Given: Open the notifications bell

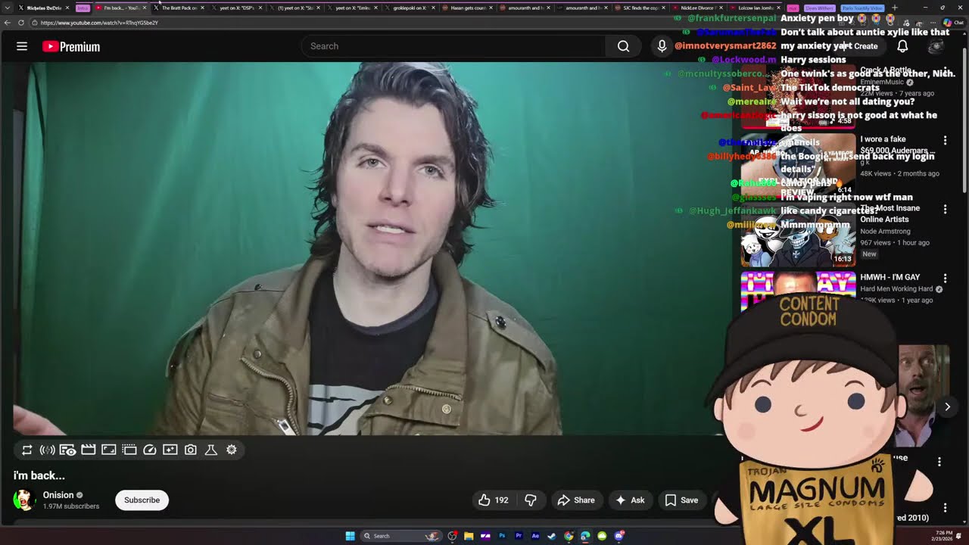Looking at the screenshot, I should click(902, 46).
